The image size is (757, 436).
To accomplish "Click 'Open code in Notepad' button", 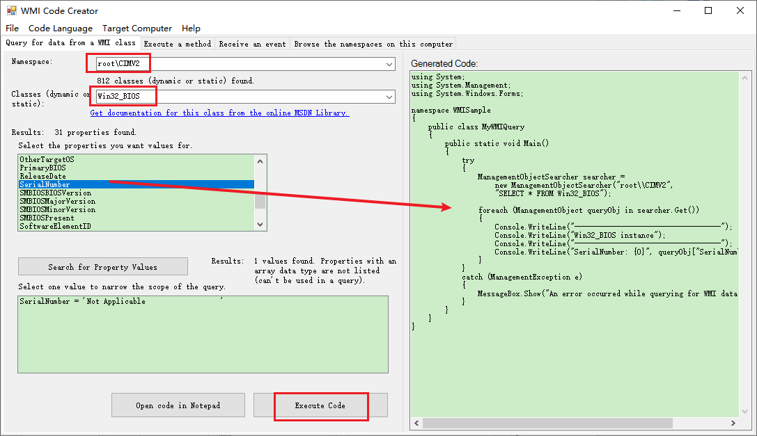I will [178, 405].
